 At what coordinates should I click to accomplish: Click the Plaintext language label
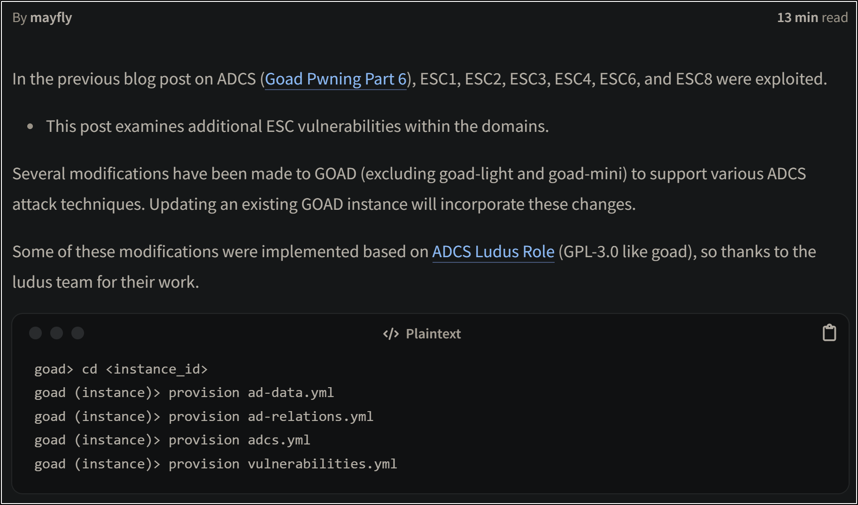[x=433, y=334]
